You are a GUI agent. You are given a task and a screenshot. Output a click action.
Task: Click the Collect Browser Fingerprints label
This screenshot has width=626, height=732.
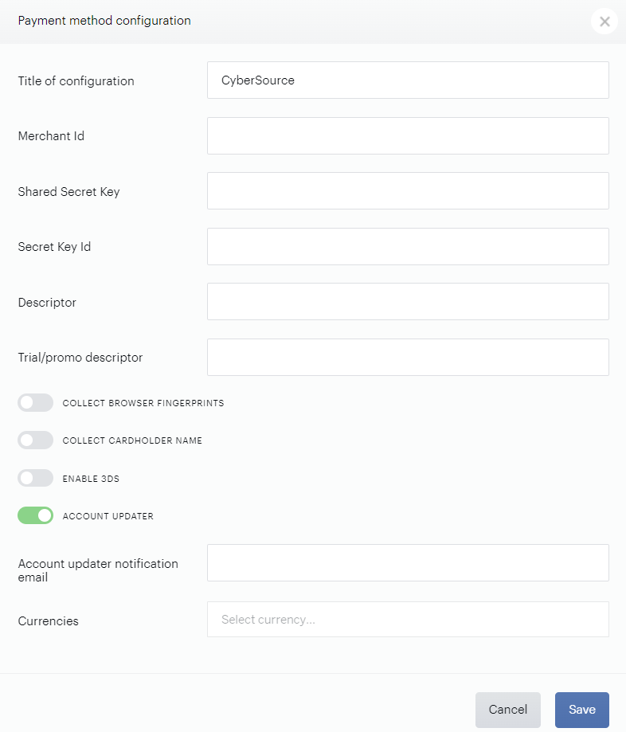(143, 403)
